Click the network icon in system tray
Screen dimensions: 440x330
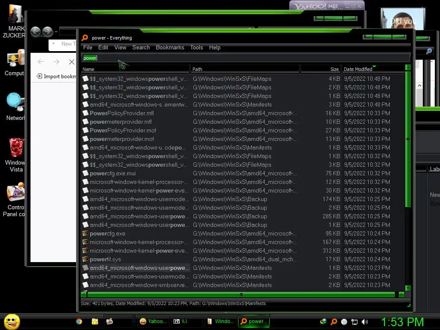354,322
